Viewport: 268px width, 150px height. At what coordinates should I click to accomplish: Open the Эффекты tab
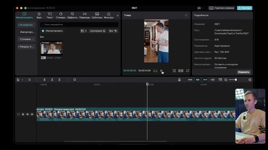(x=72, y=15)
